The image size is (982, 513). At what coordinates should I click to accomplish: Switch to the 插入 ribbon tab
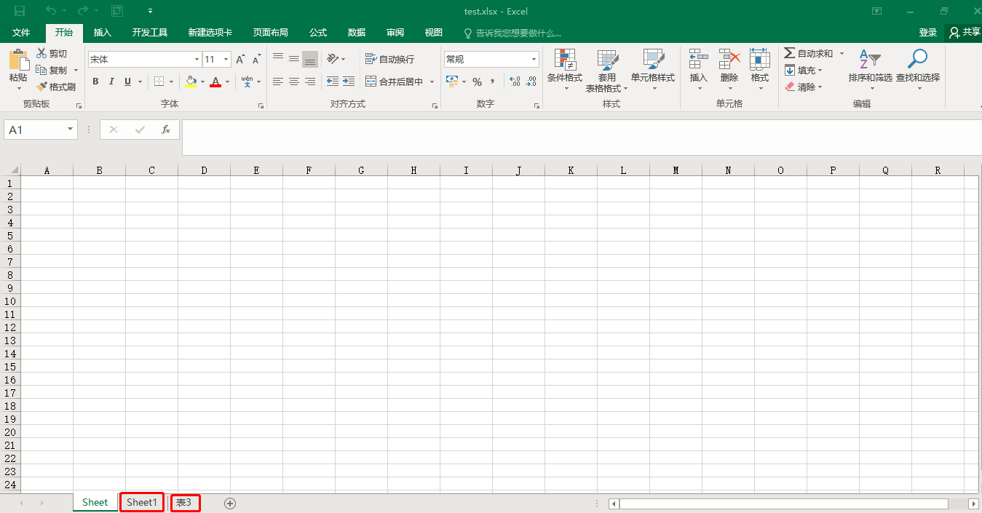click(x=102, y=32)
